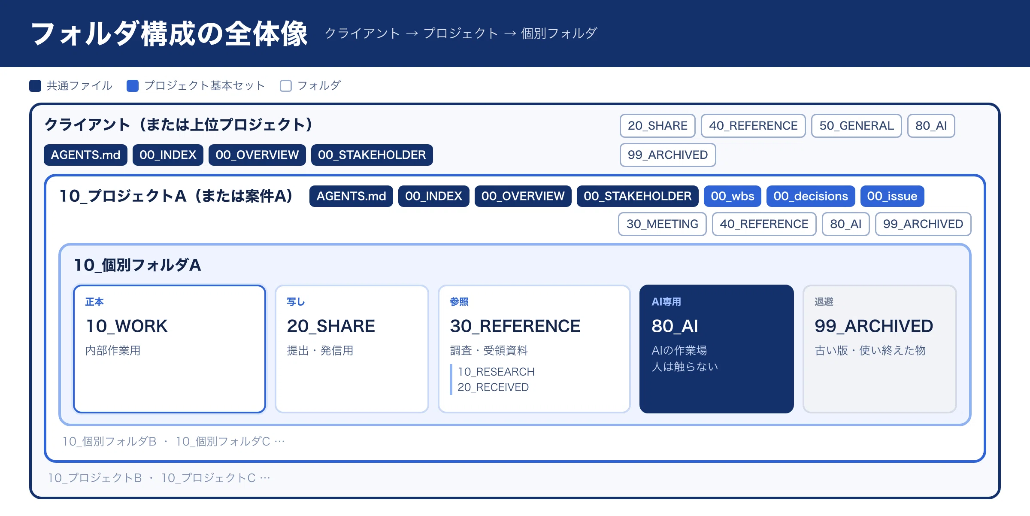Select the 20_SHARE 写し card
The width and height of the screenshot is (1030, 516).
tap(352, 349)
